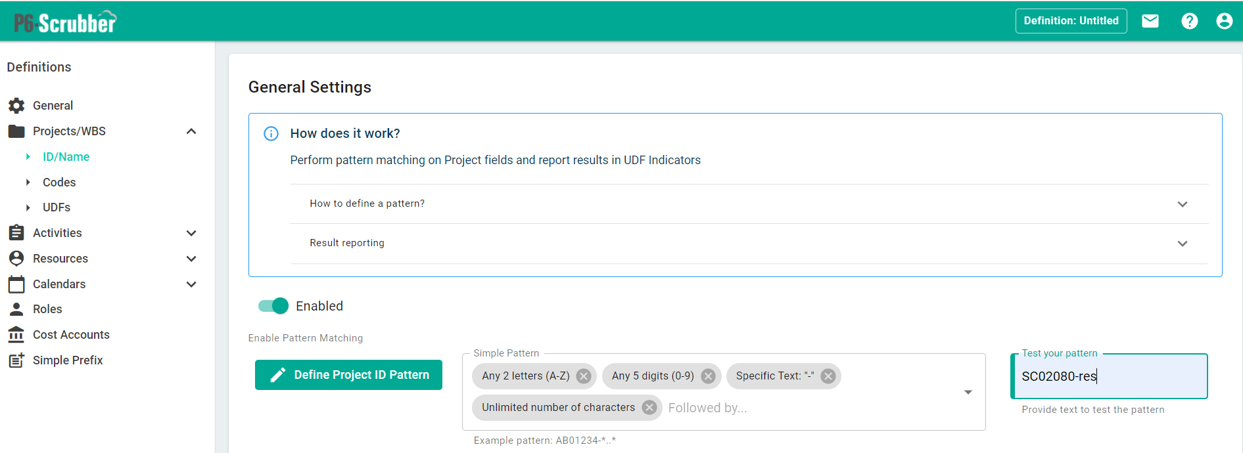Click the Define Project ID Pattern button
The image size is (1243, 453).
[348, 375]
